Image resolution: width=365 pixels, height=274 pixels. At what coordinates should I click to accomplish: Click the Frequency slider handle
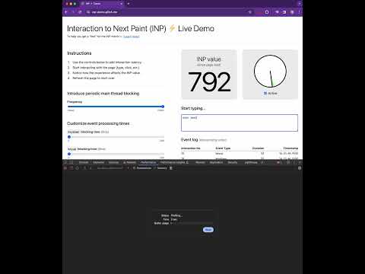[x=163, y=107]
